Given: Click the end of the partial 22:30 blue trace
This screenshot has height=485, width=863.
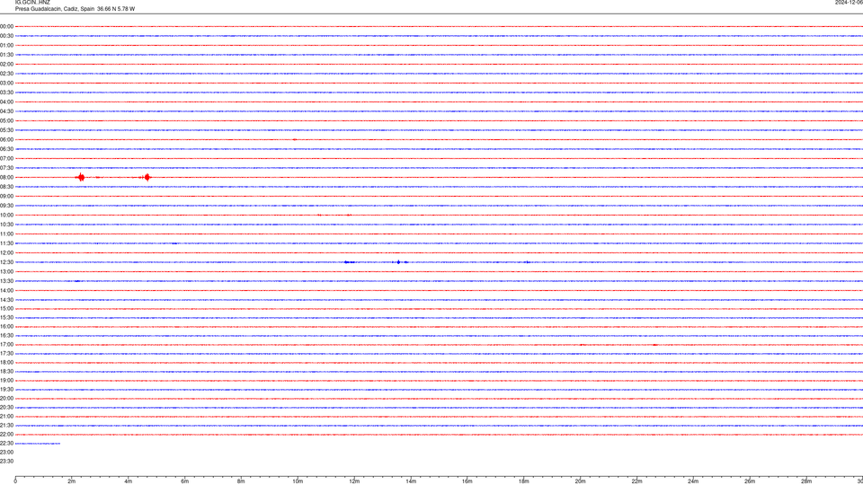Looking at the screenshot, I should [59, 443].
